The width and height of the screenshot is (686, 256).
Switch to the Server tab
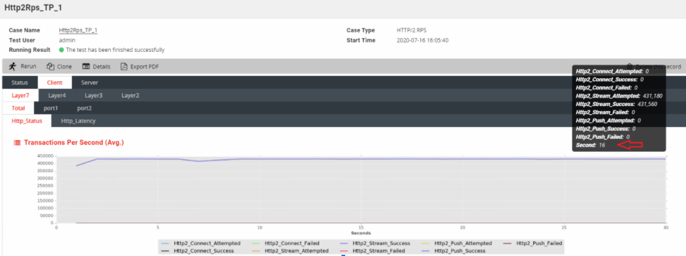89,83
